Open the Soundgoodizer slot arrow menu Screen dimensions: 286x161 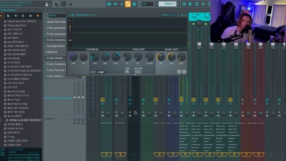(x=45, y=46)
